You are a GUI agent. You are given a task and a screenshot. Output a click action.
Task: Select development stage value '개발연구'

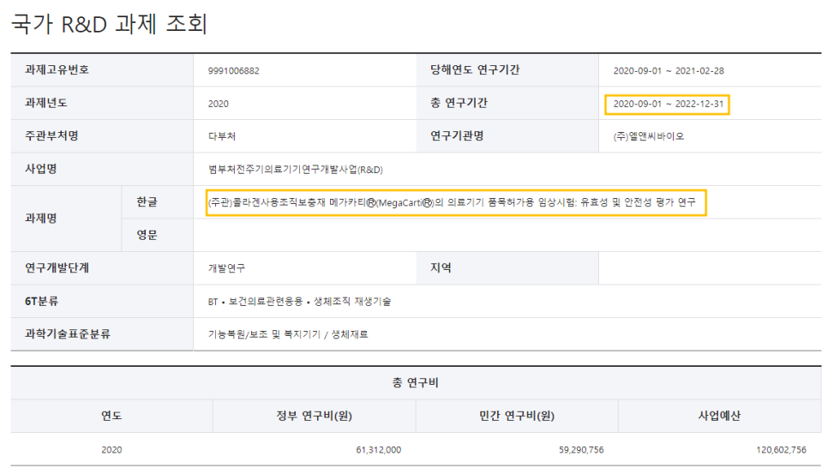click(226, 268)
